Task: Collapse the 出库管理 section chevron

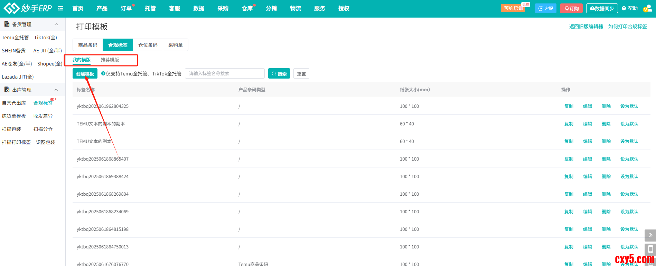Action: pos(56,90)
